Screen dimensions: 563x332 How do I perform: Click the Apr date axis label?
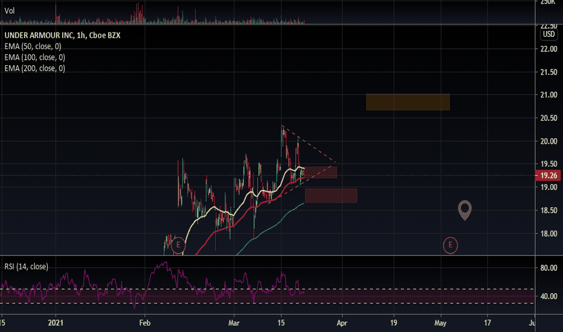tap(342, 323)
